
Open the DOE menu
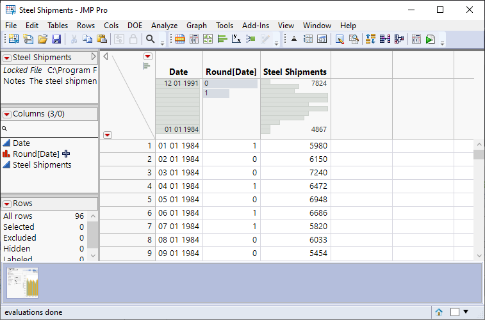(135, 26)
